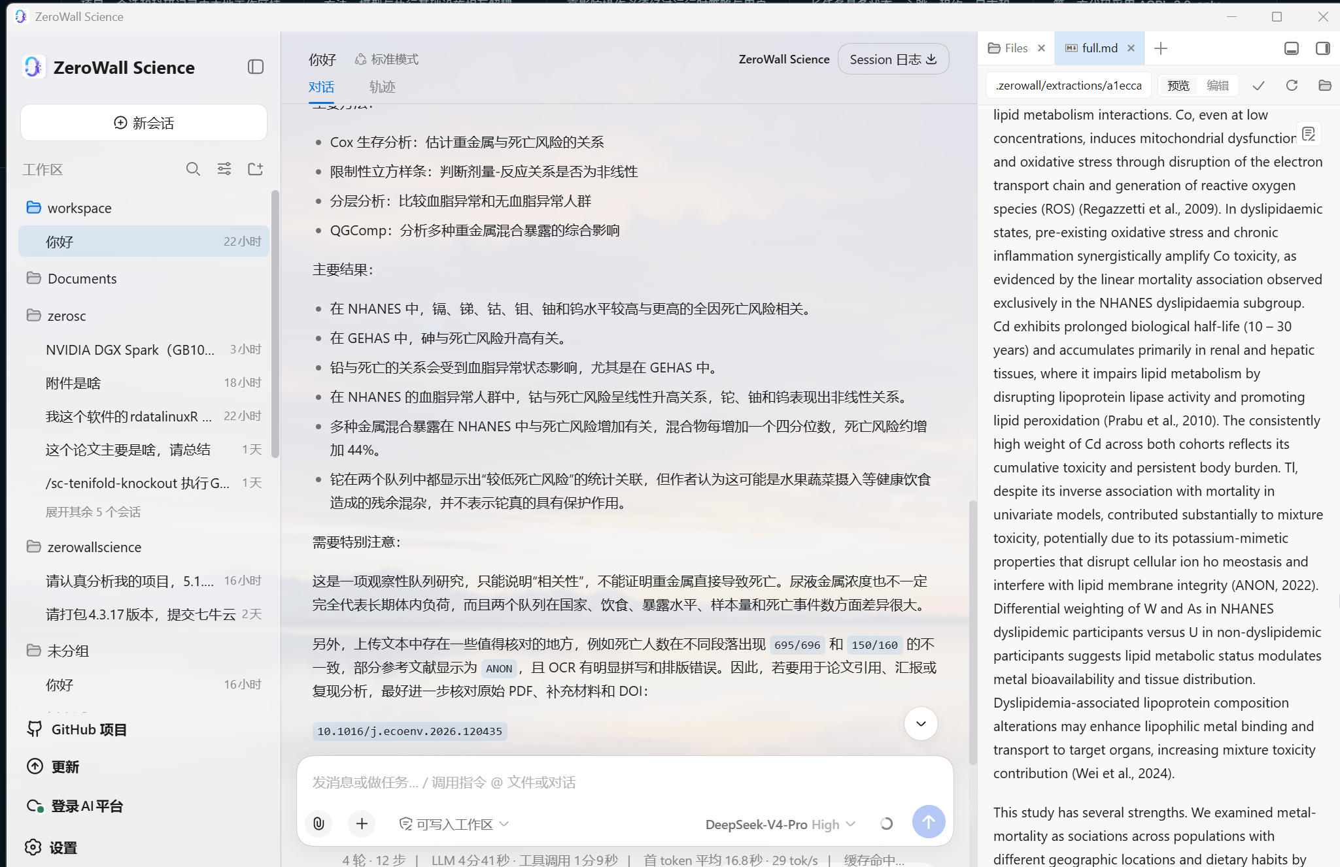Open the 请认真分析我的项目 session
The height and width of the screenshot is (867, 1340).
tap(144, 581)
